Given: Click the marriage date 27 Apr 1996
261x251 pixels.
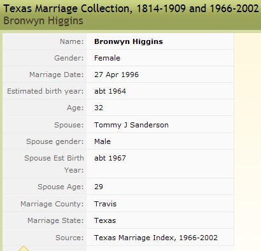Looking at the screenshot, I should point(116,75).
